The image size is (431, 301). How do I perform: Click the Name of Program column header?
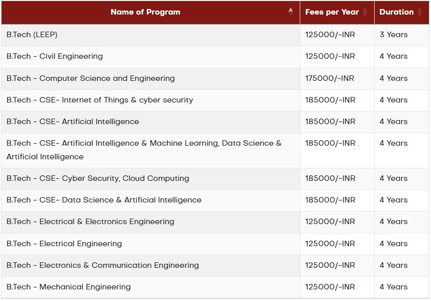click(145, 12)
